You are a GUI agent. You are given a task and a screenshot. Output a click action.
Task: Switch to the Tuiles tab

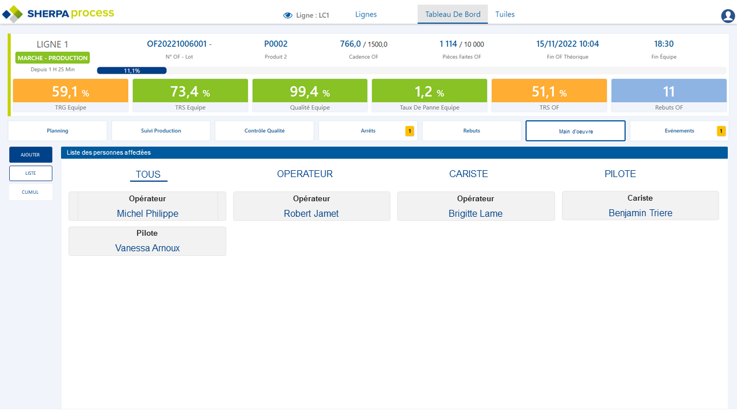pyautogui.click(x=505, y=14)
